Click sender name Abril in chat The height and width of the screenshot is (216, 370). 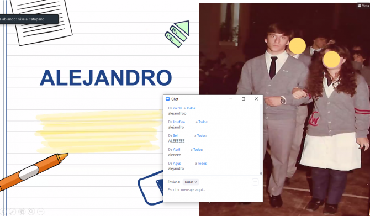click(177, 149)
